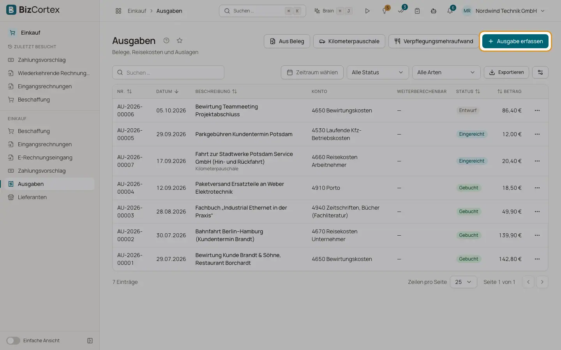
Task: Open the Alle Arten filter dropdown
Action: [446, 72]
